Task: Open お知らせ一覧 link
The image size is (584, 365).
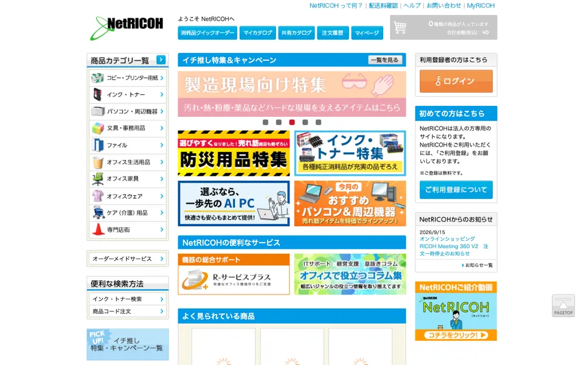Action: (x=478, y=265)
